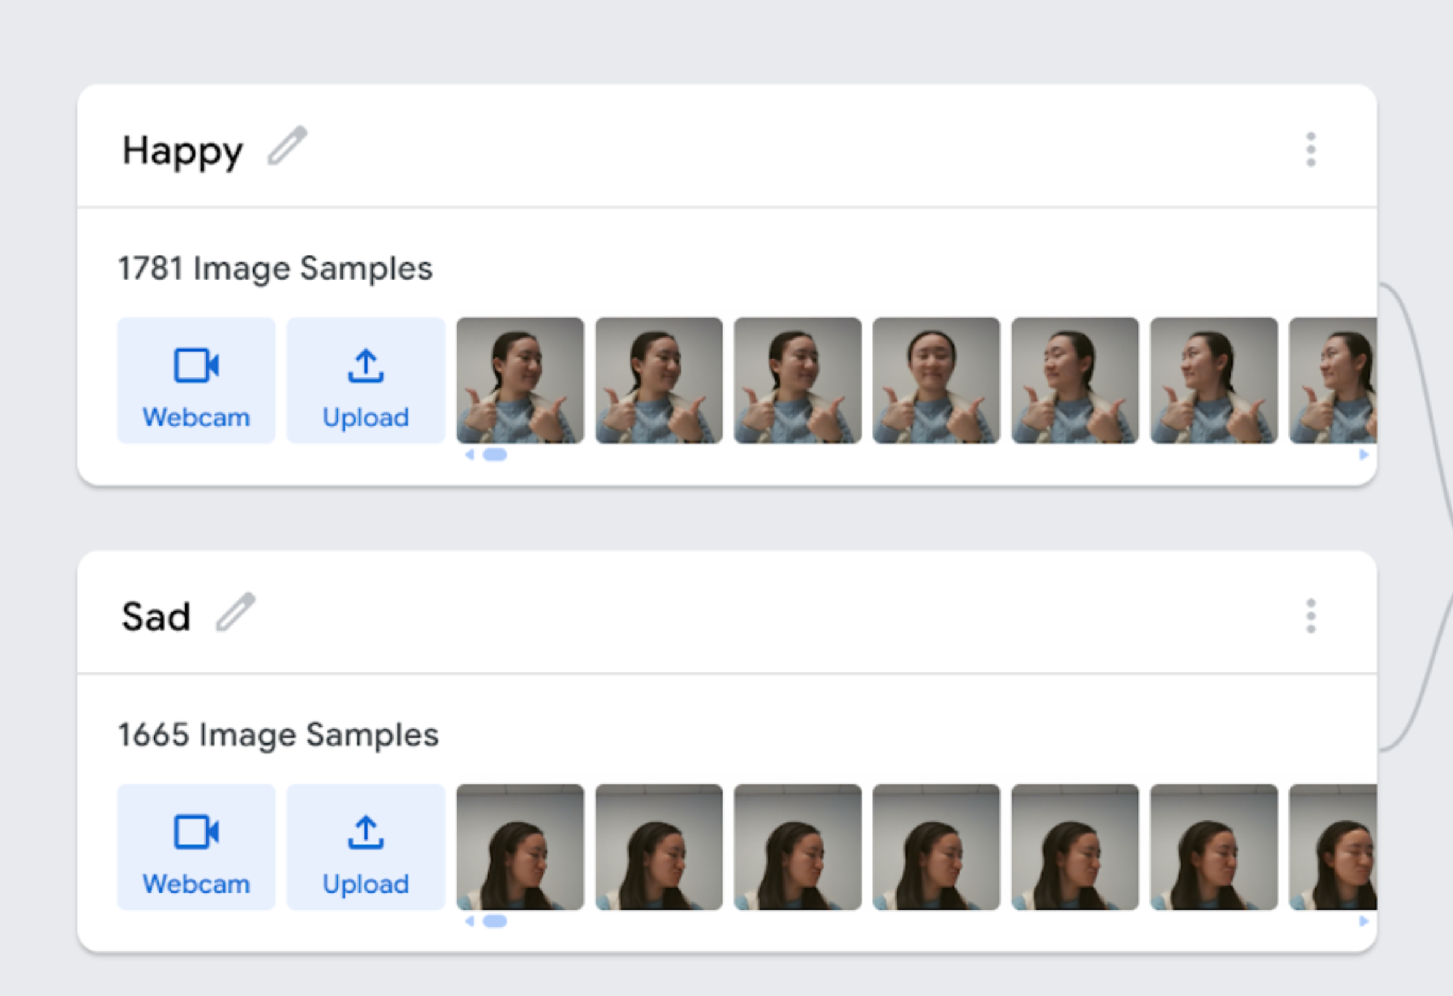The width and height of the screenshot is (1453, 996).
Task: Open the three-dot menu for Happy class
Action: click(x=1310, y=150)
